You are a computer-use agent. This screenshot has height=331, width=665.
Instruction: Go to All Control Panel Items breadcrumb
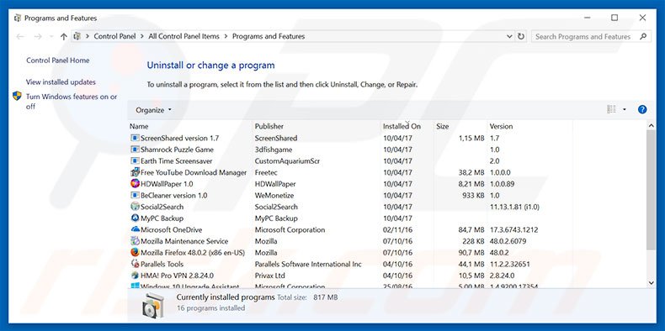tap(184, 36)
